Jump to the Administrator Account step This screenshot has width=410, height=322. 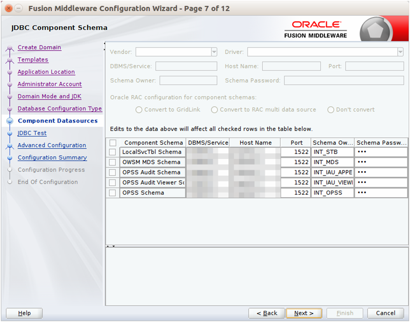tap(50, 84)
